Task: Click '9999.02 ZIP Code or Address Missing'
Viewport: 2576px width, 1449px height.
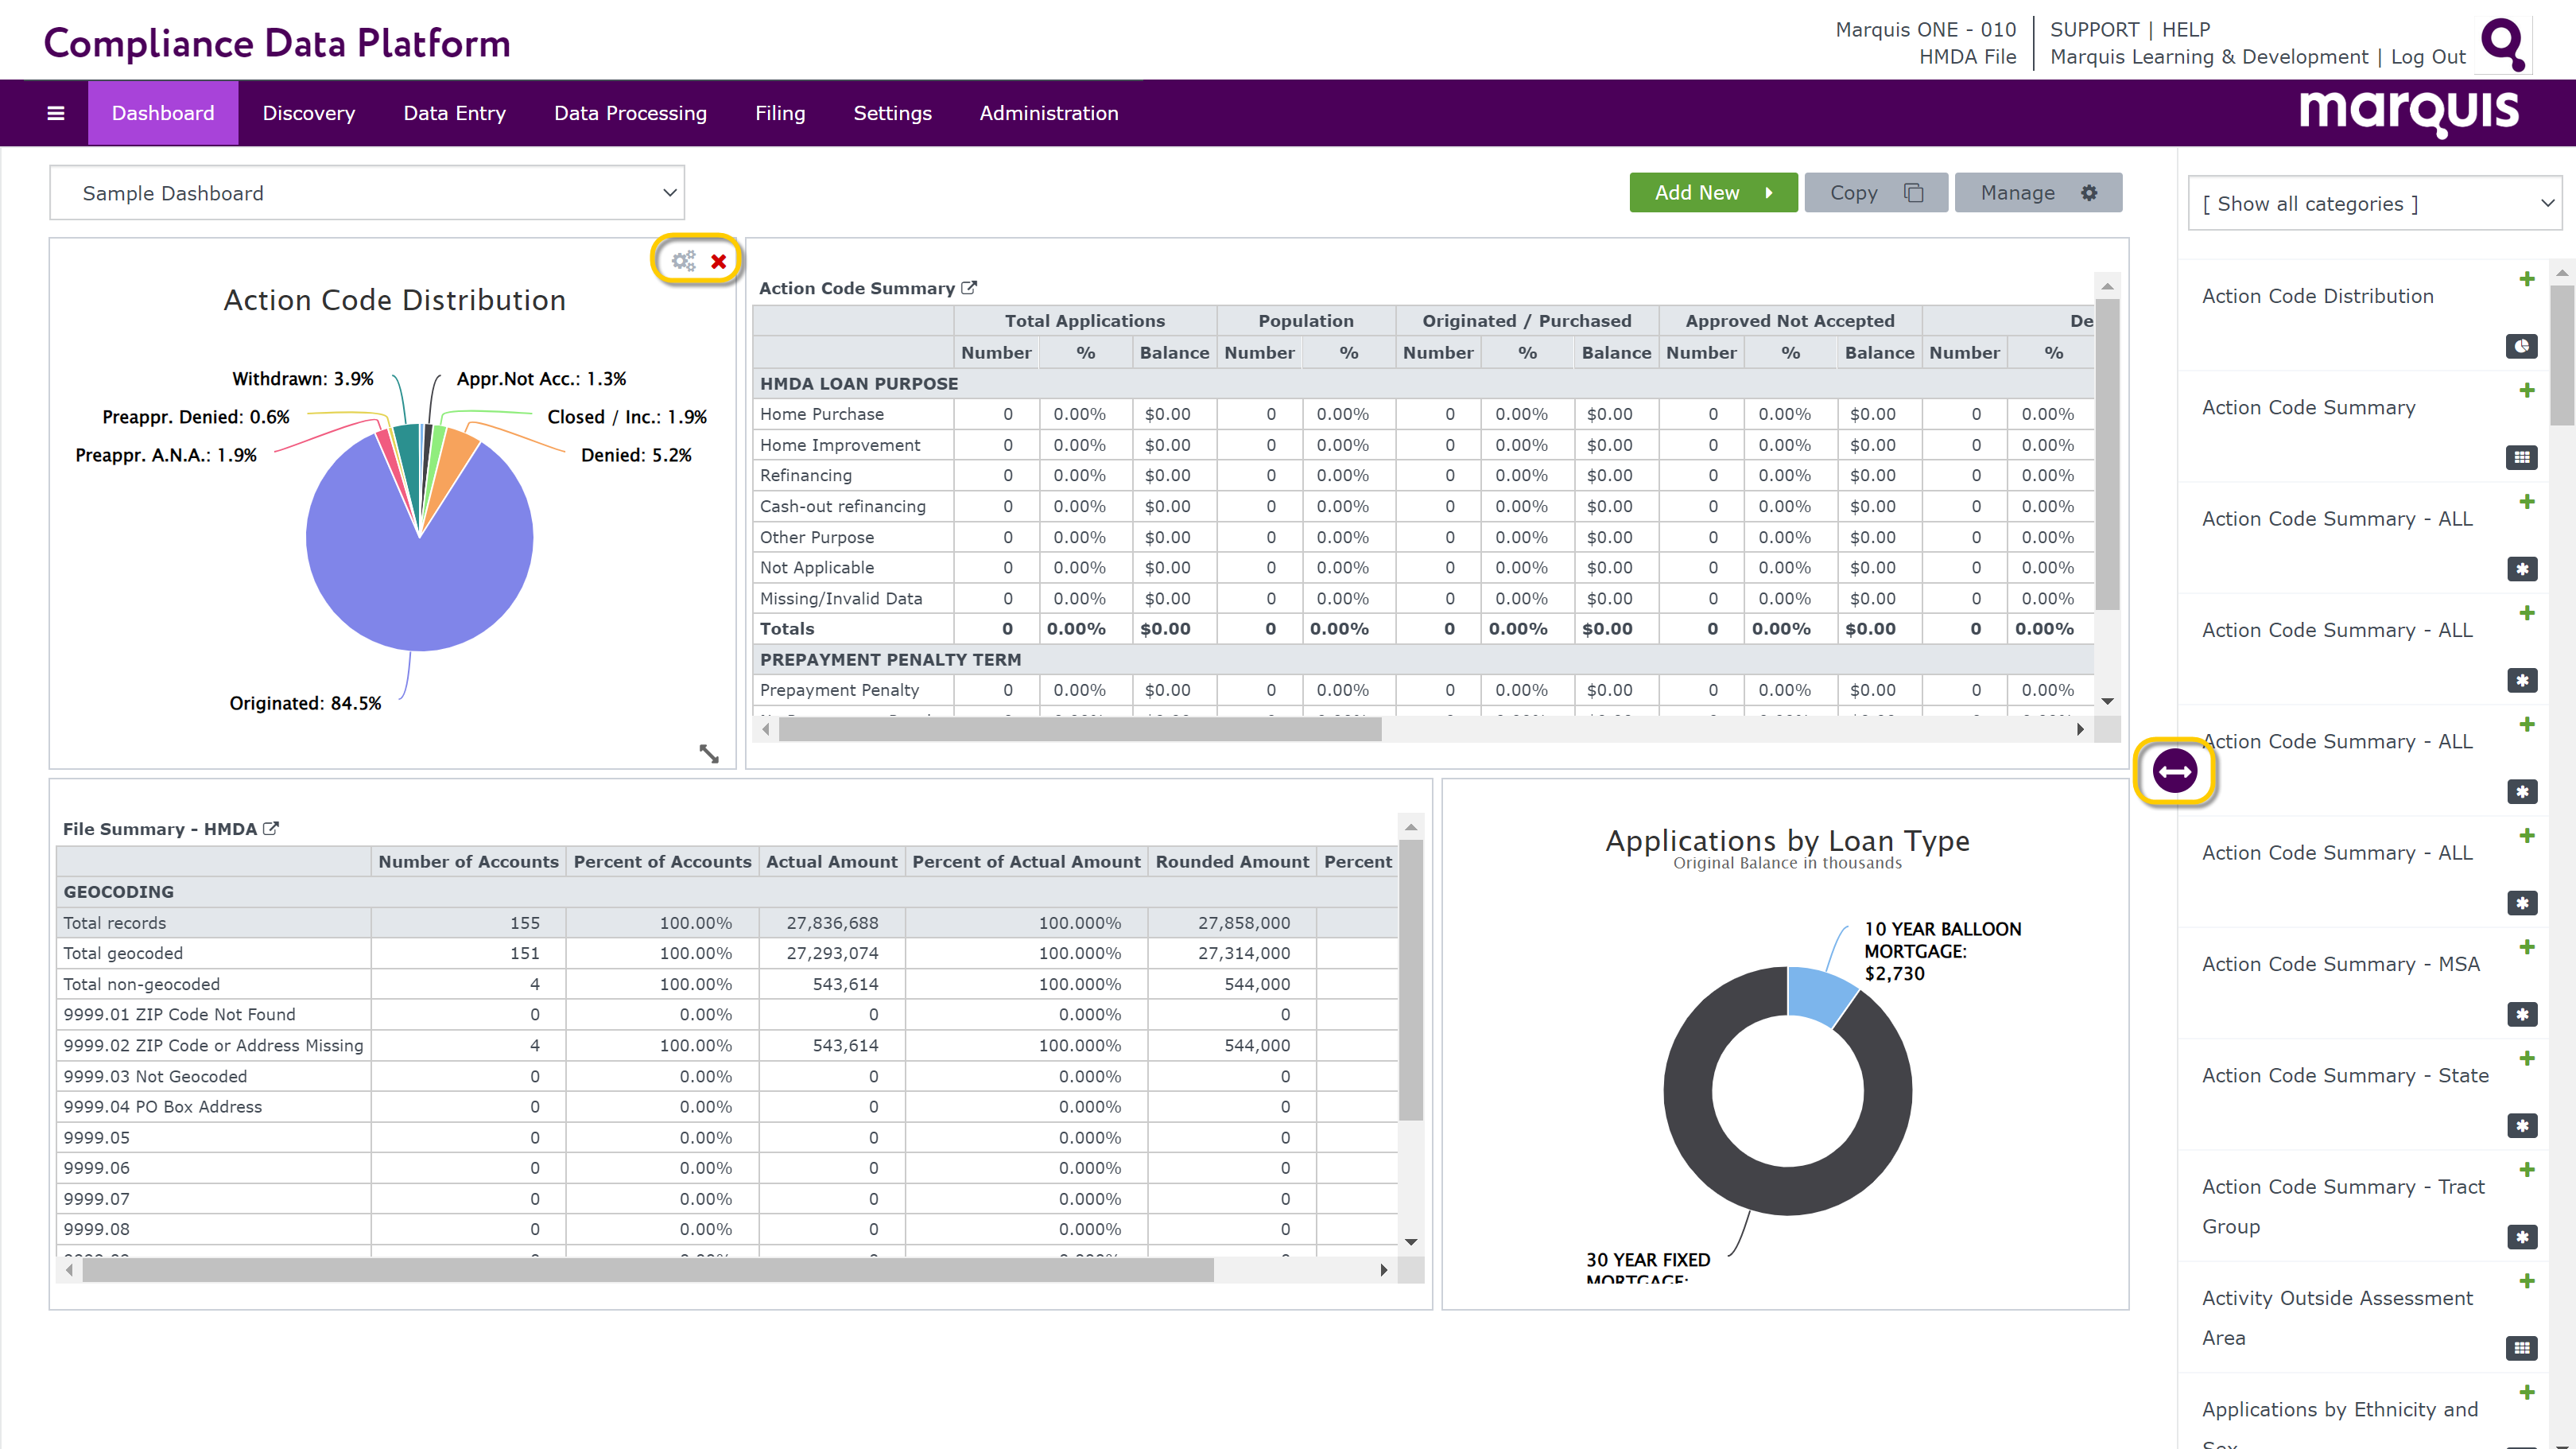Action: (213, 1045)
